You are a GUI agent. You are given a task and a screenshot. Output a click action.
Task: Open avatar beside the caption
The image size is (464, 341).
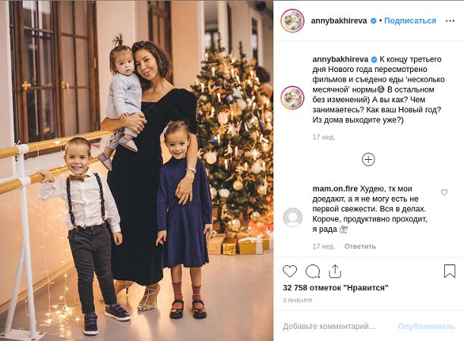[x=292, y=98]
